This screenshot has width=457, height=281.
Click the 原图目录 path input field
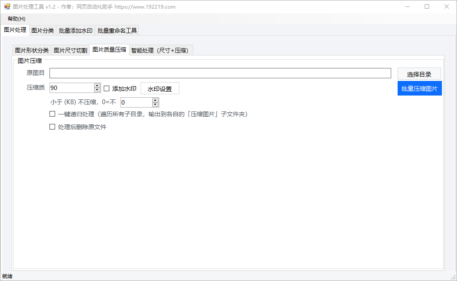pyautogui.click(x=220, y=73)
